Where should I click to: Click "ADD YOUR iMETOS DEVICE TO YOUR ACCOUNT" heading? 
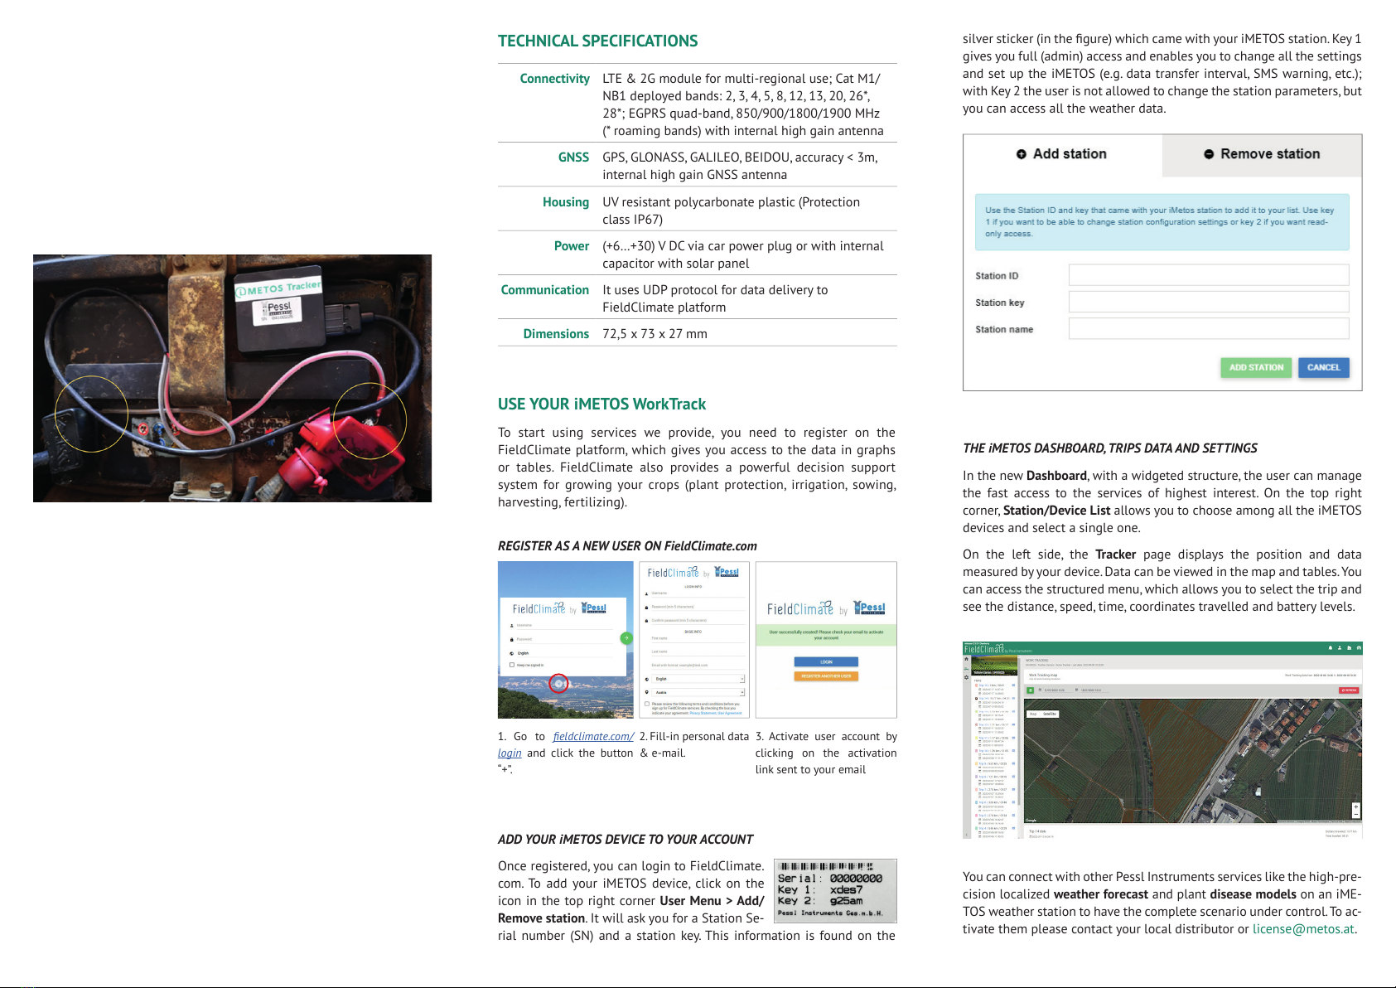626,839
